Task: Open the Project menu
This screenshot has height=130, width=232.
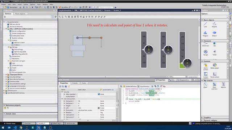Action: 4,4
